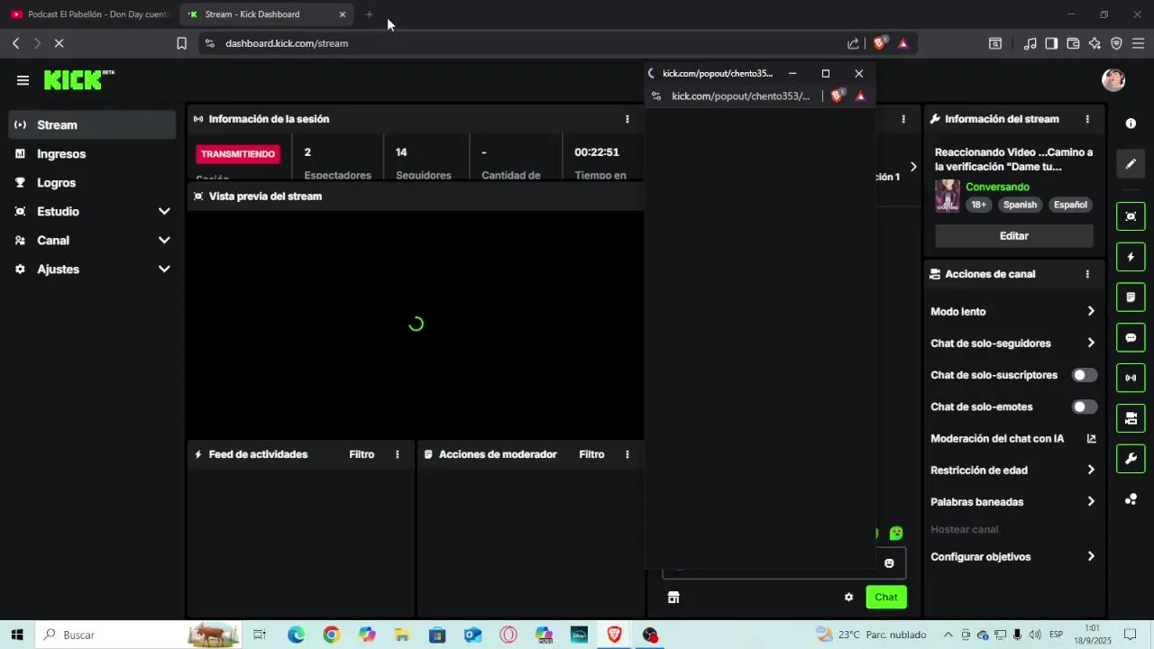Screen dimensions: 1154x649
Task: Expand the Canal sidebar section
Action: pyautogui.click(x=92, y=241)
